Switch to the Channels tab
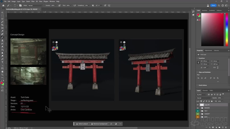The image size is (230, 129). click(205, 90)
